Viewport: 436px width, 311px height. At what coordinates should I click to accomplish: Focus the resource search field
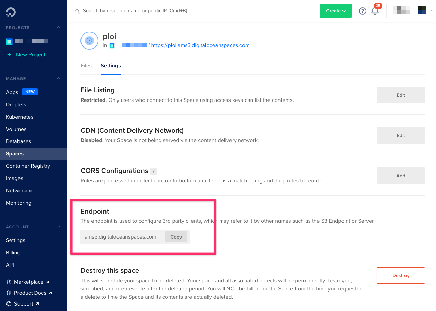click(x=135, y=11)
